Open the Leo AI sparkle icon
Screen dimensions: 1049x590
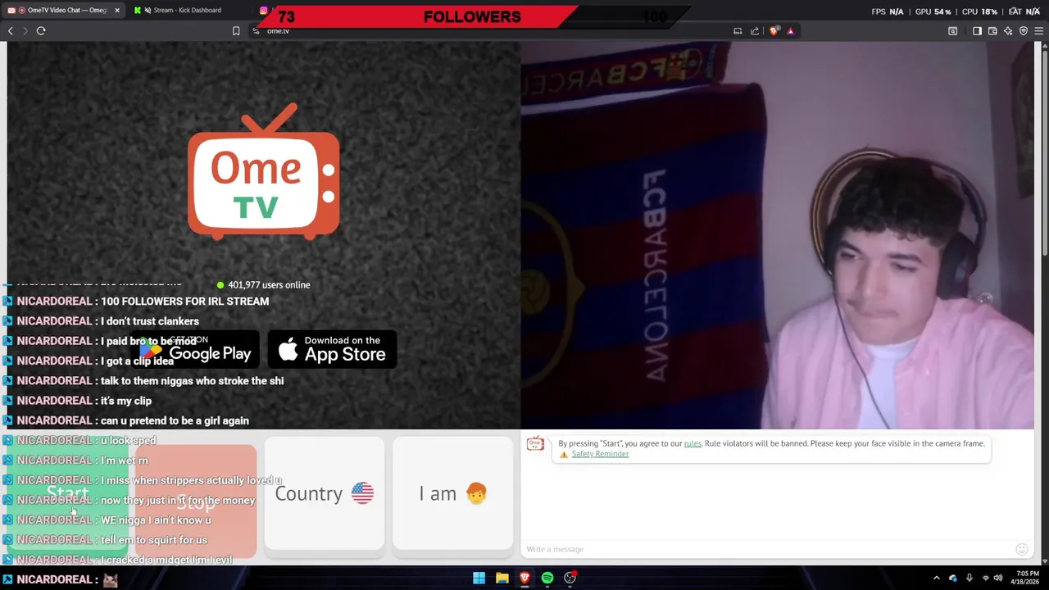coord(1008,31)
